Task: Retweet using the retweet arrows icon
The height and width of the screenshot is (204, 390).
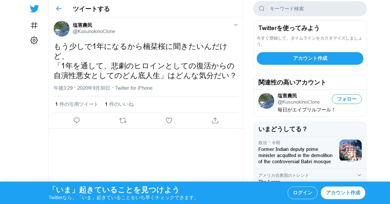Action: (123, 120)
